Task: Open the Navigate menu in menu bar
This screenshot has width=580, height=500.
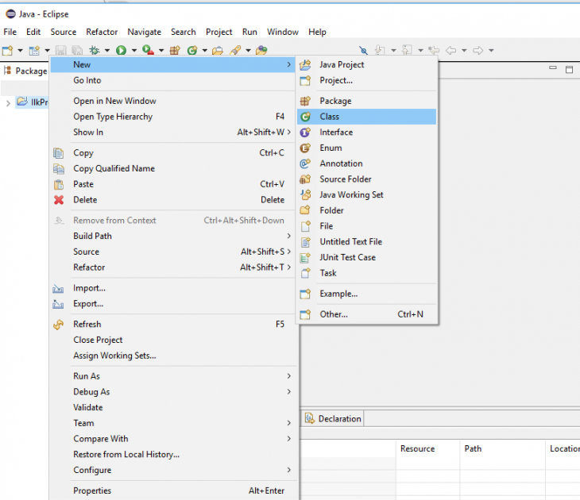Action: point(145,32)
